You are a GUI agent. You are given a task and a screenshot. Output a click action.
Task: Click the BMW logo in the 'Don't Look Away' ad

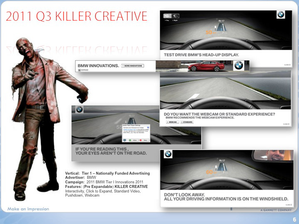168,154
